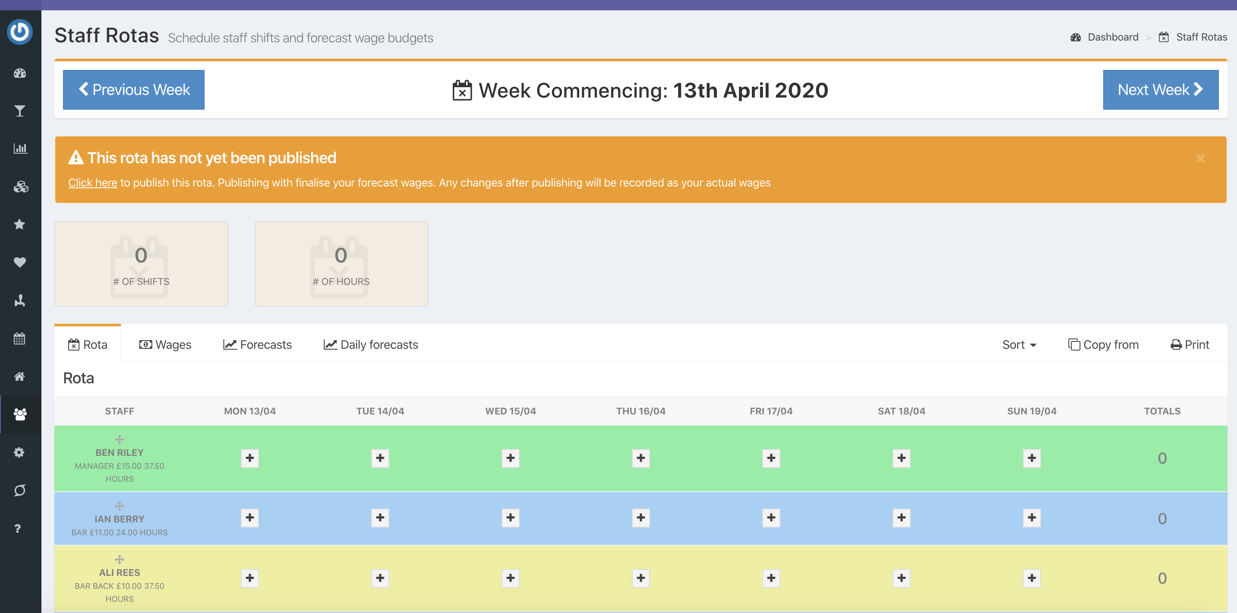This screenshot has height=613, width=1237.
Task: Click the 'Click here' publish link
Action: pos(92,183)
